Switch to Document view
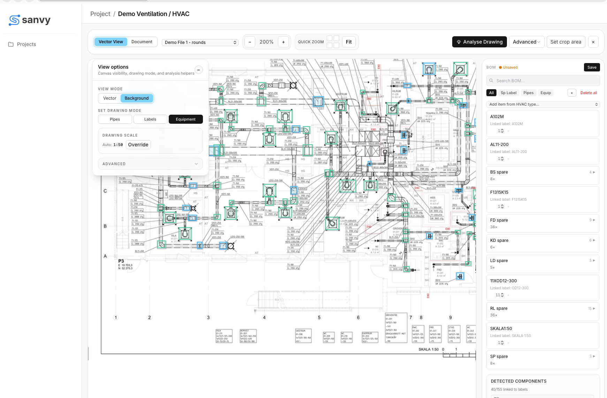The height and width of the screenshot is (398, 607). (142, 42)
